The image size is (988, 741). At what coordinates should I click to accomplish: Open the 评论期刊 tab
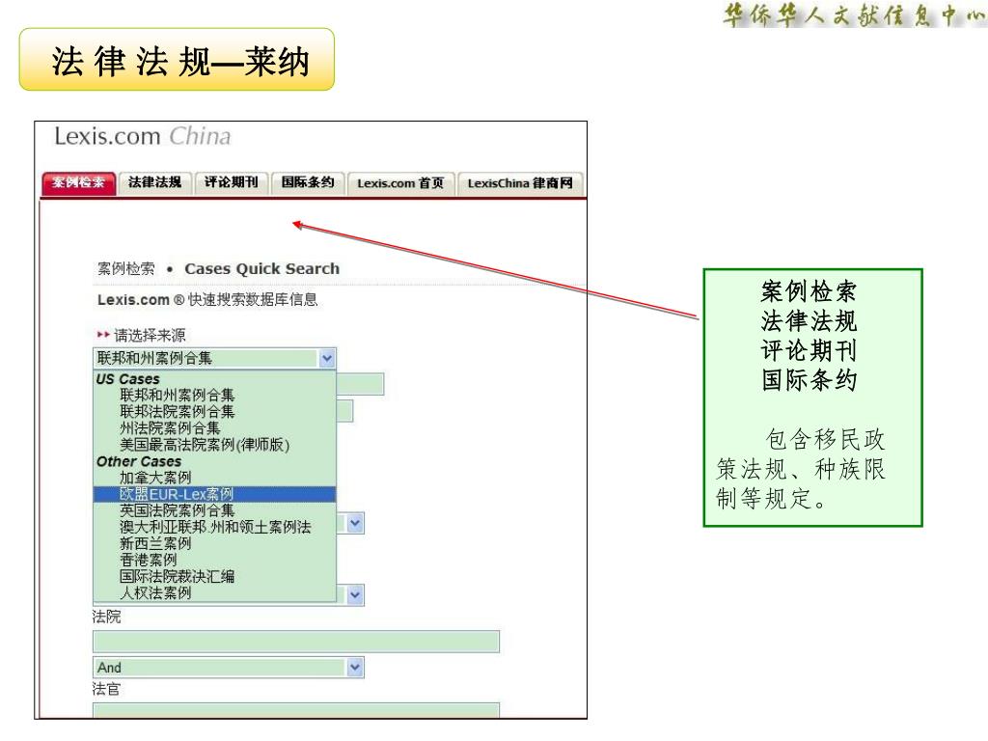coord(232,182)
